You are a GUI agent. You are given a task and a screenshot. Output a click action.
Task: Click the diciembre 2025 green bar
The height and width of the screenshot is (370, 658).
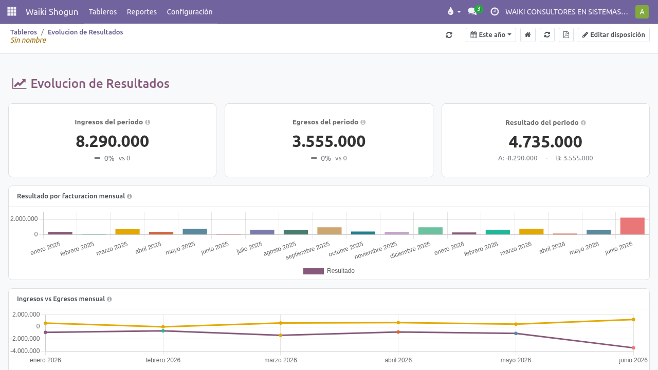pyautogui.click(x=430, y=231)
